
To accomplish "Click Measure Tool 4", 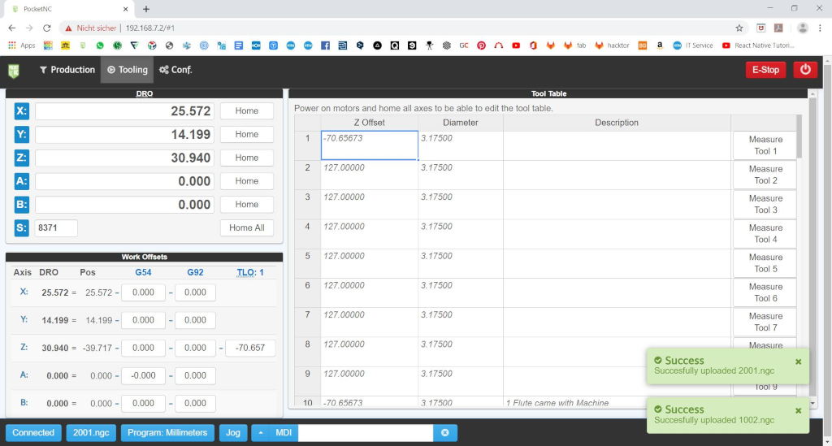I will (x=765, y=234).
